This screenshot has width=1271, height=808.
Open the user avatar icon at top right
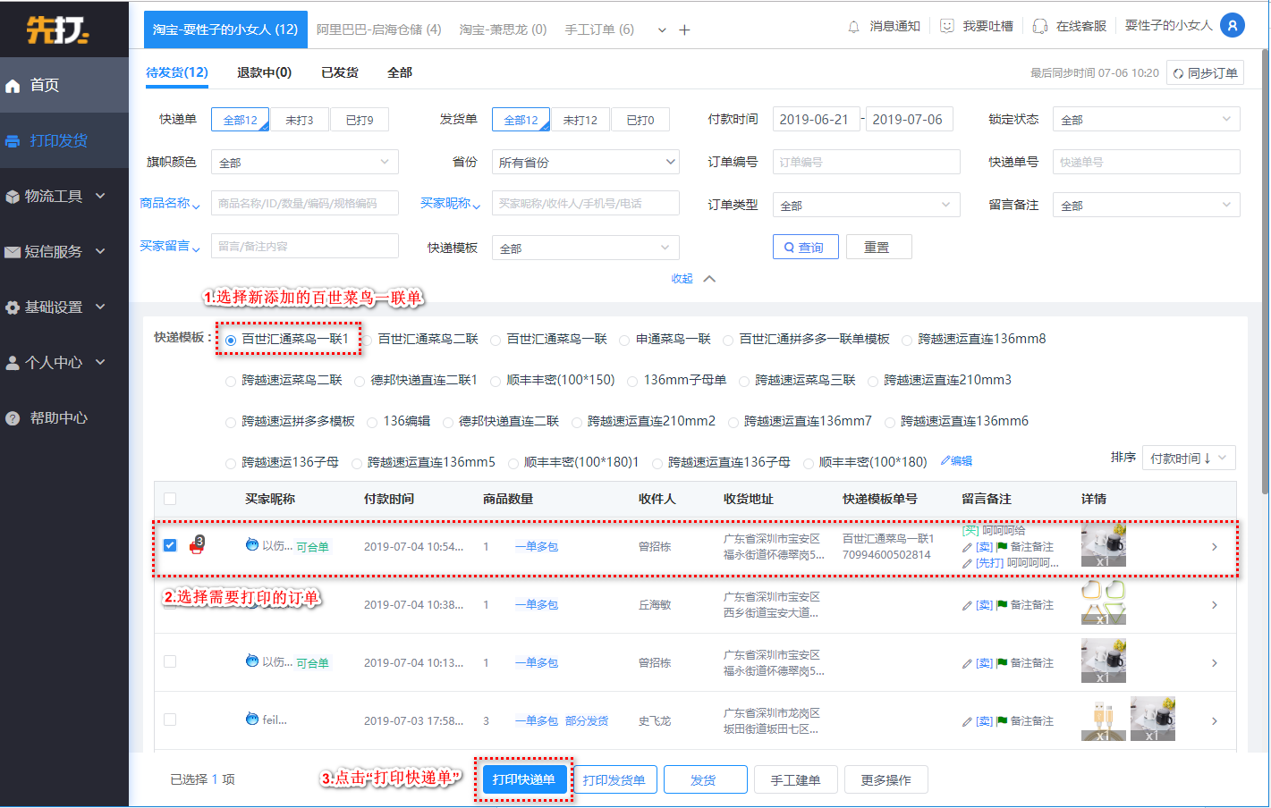pos(1233,26)
